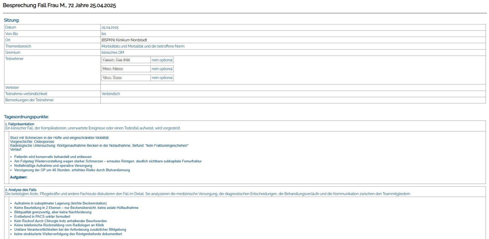The image size is (489, 239).
Task: Click 'nein optional' beside the third participant
Action: coord(162,78)
